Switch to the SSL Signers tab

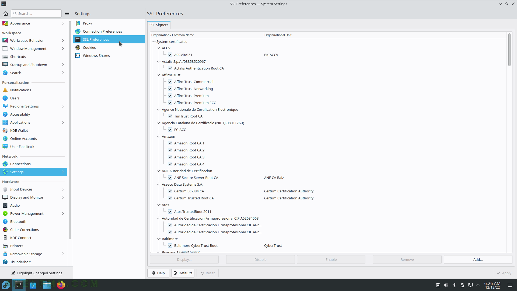click(x=159, y=25)
